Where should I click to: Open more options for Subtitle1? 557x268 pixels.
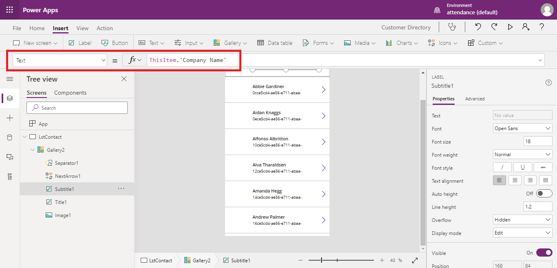(121, 189)
